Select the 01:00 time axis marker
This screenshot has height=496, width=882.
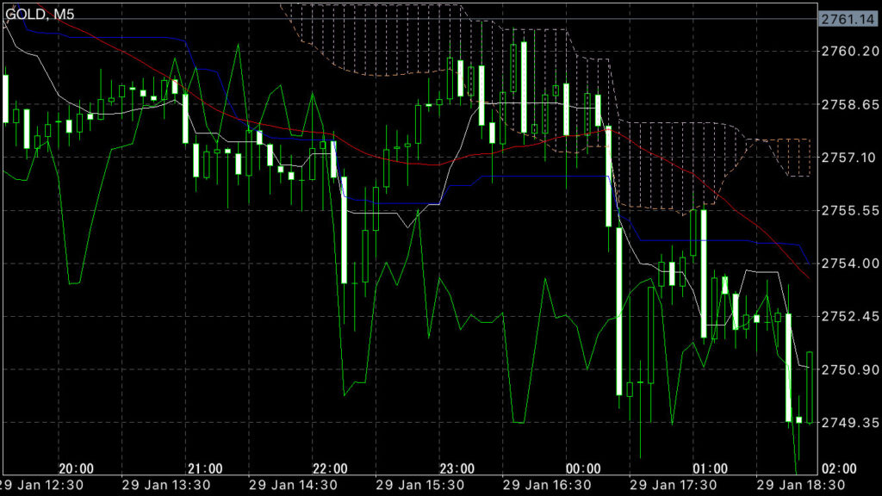[711, 468]
